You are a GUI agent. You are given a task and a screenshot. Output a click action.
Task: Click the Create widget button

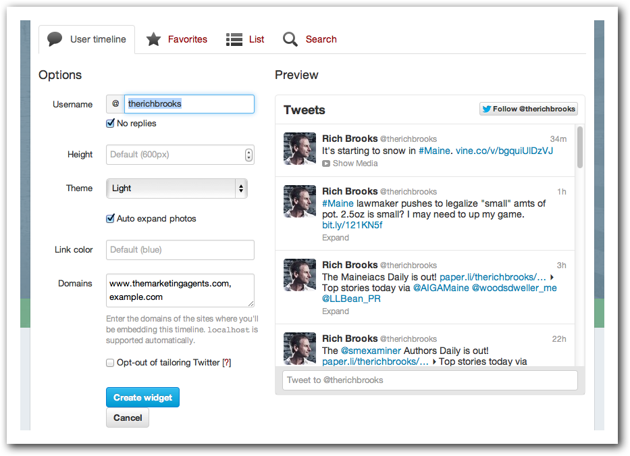point(142,397)
